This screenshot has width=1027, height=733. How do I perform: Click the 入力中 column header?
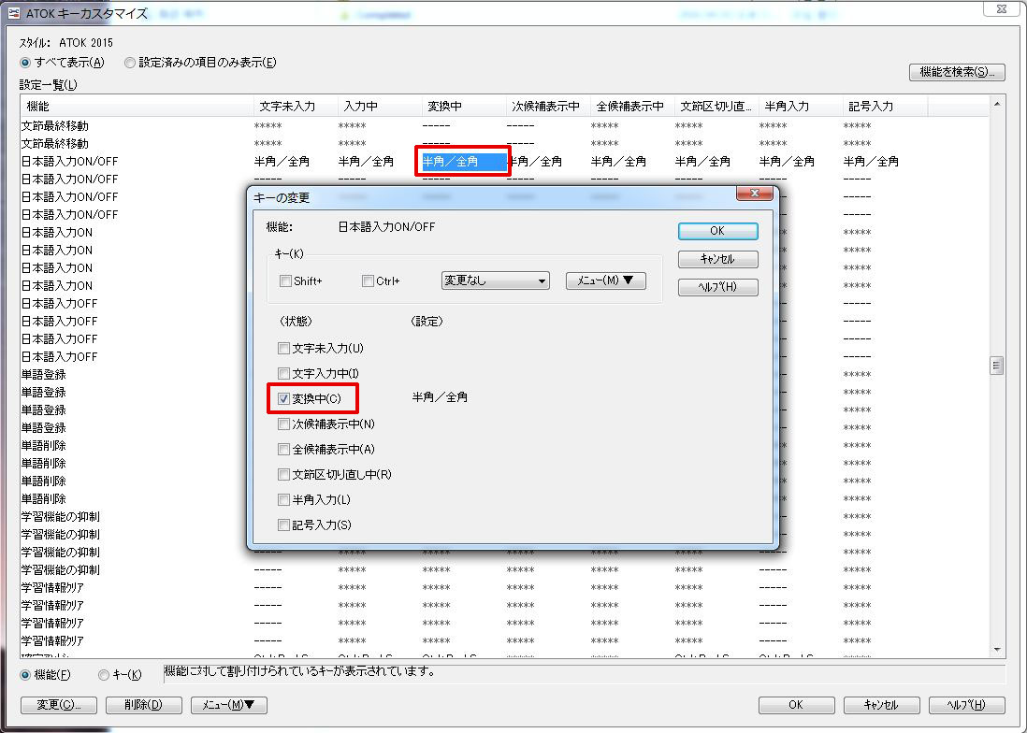[x=380, y=106]
